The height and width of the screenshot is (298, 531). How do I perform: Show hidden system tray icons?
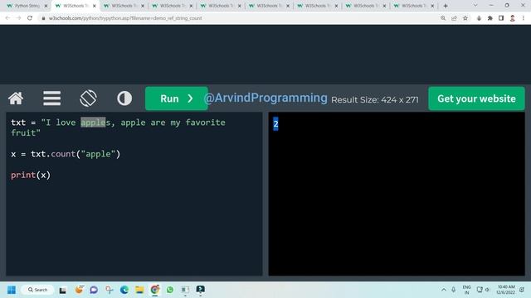pyautogui.click(x=444, y=290)
